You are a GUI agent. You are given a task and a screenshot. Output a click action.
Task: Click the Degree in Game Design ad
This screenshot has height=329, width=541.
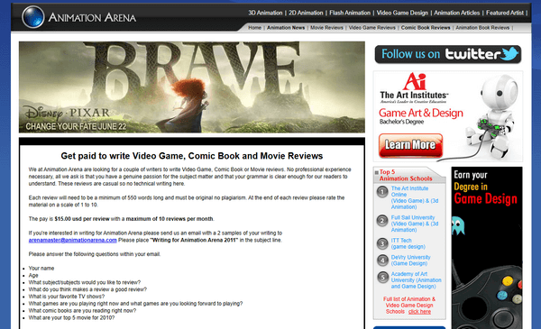pos(487,248)
